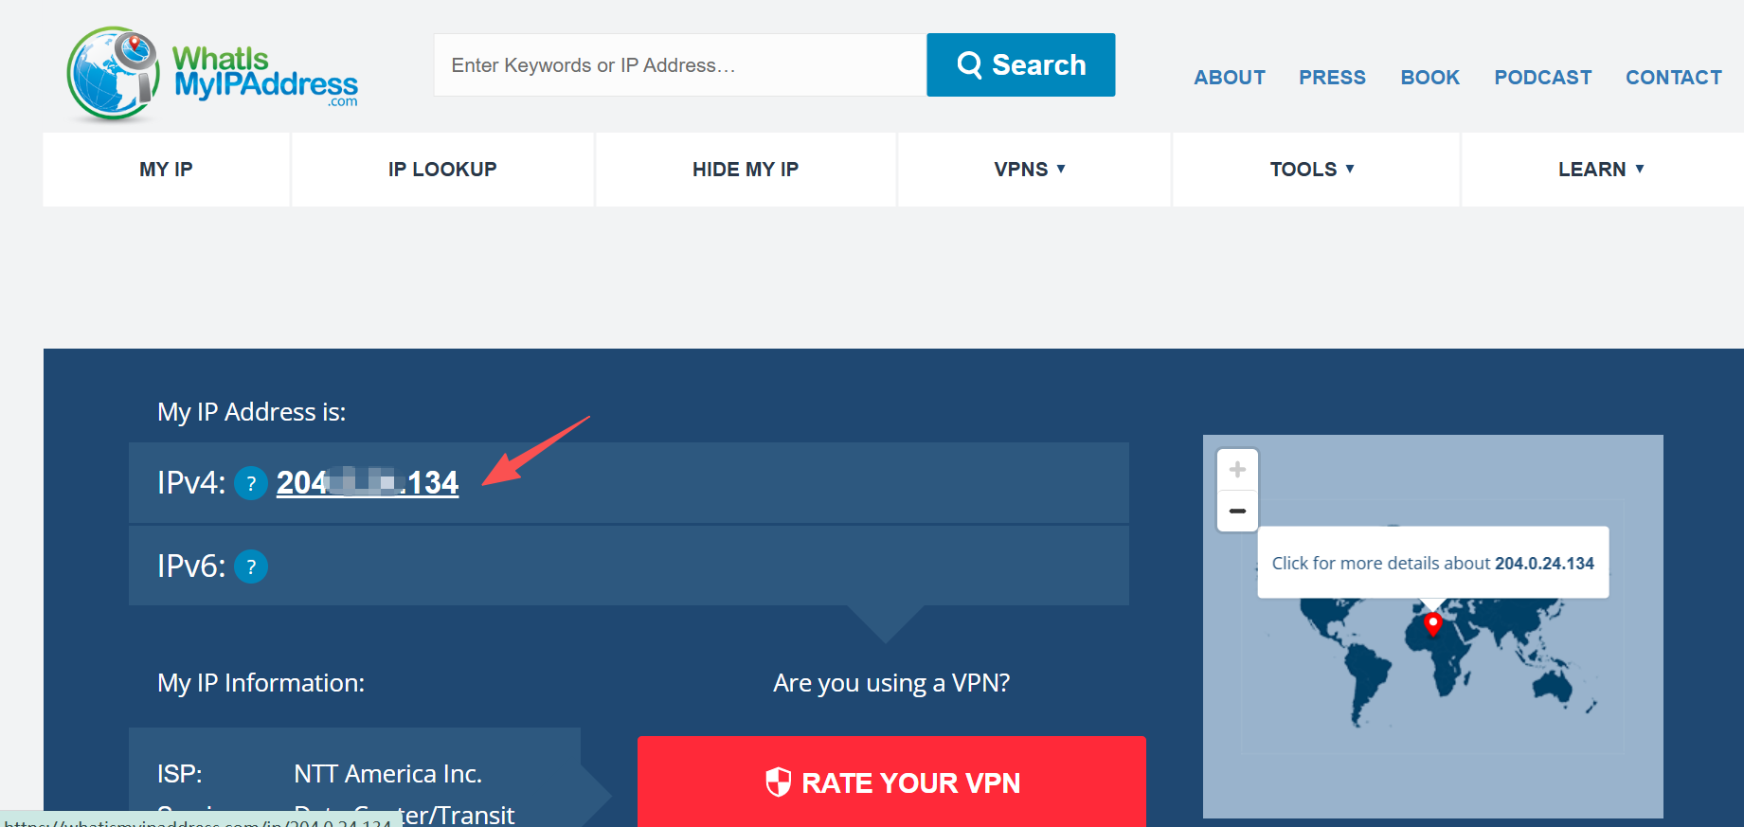Expand the LEARN dropdown menu
1744x827 pixels.
pyautogui.click(x=1602, y=170)
